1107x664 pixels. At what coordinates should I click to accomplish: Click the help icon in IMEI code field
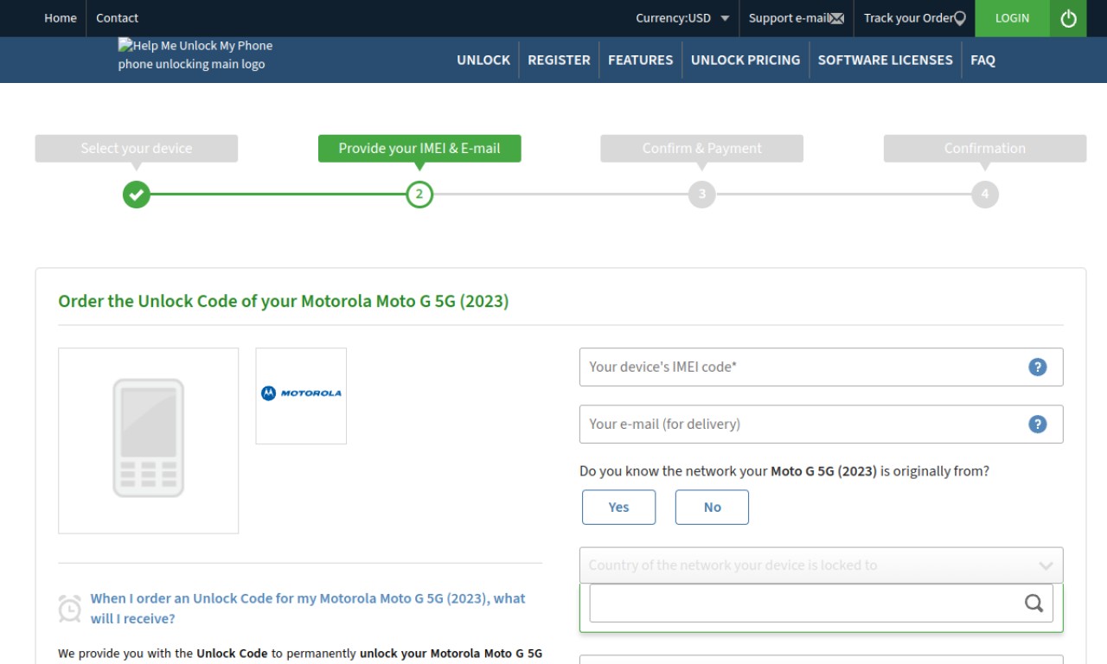click(x=1037, y=367)
